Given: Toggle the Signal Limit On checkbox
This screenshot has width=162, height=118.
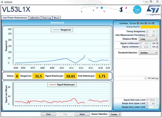Looking at the screenshot, I should point(157,43).
